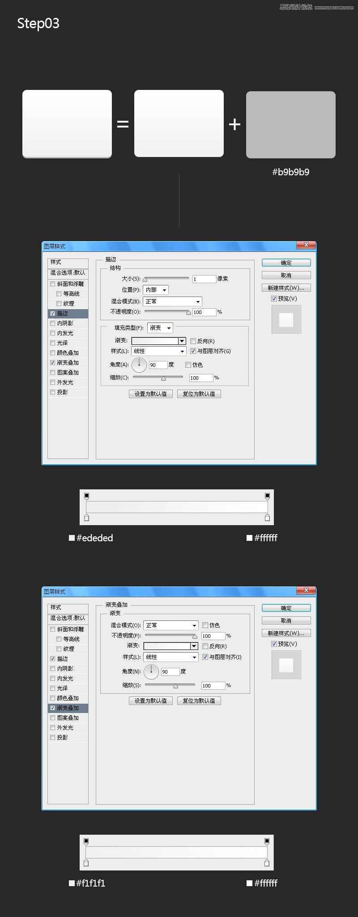The width and height of the screenshot is (358, 917).
Task: Close the 图层样式 dialog showing 描边 settings
Action: pyautogui.click(x=306, y=245)
